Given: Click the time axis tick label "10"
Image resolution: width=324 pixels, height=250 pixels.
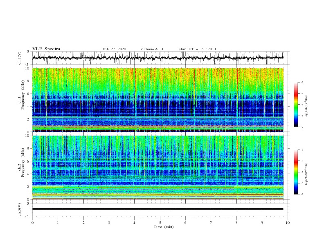Looking at the screenshot, I should 288,223.
